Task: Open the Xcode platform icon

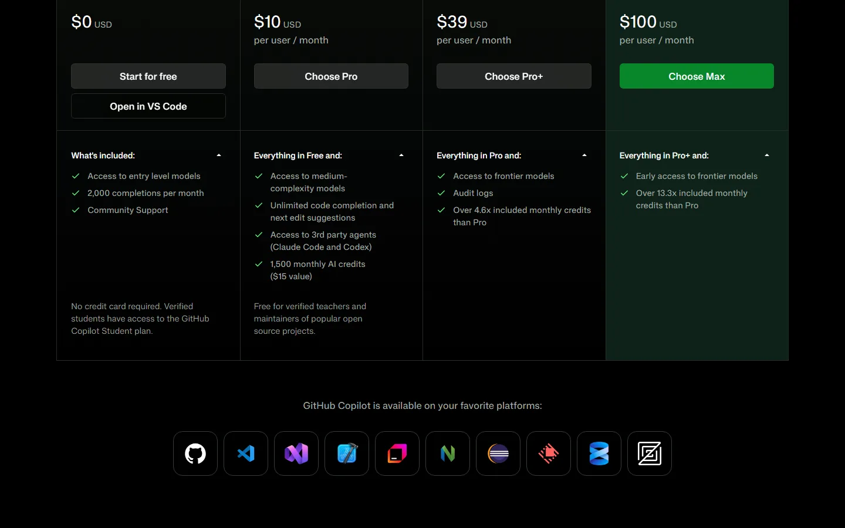Action: pos(347,453)
